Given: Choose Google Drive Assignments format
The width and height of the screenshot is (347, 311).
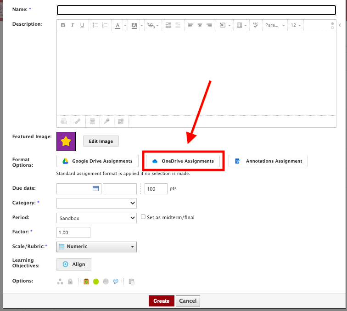Looking at the screenshot, I should [x=97, y=161].
